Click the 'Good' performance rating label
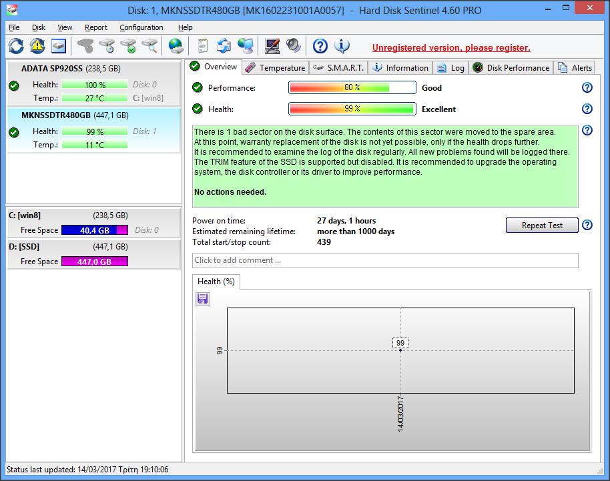The image size is (610, 481). 431,88
